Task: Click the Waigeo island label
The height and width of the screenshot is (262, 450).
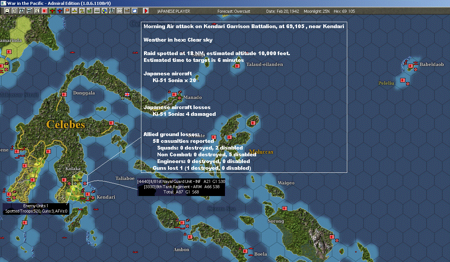Action: [286, 183]
